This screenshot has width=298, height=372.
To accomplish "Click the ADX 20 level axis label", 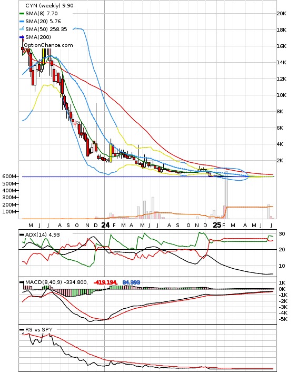I will [281, 250].
